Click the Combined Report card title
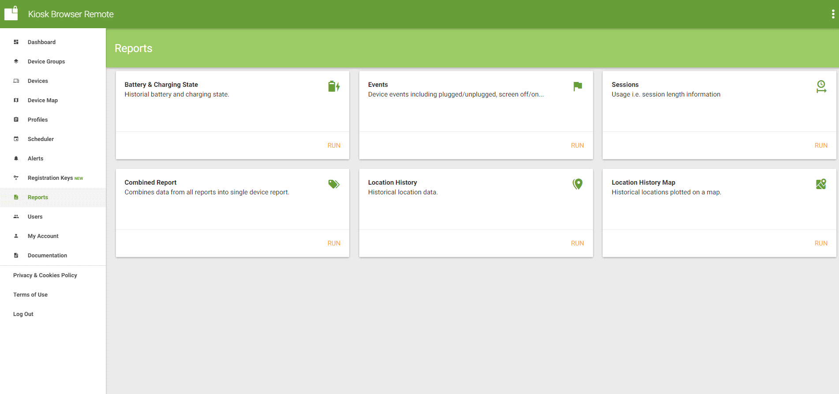The height and width of the screenshot is (394, 839). click(150, 182)
